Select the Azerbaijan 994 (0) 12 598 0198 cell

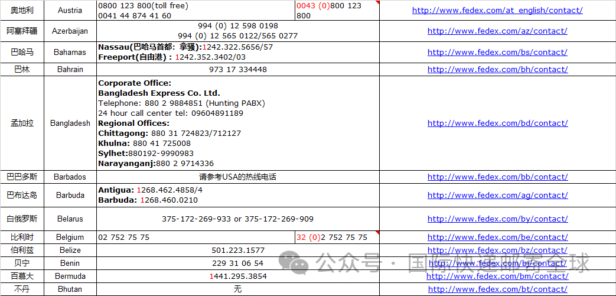tap(238, 31)
